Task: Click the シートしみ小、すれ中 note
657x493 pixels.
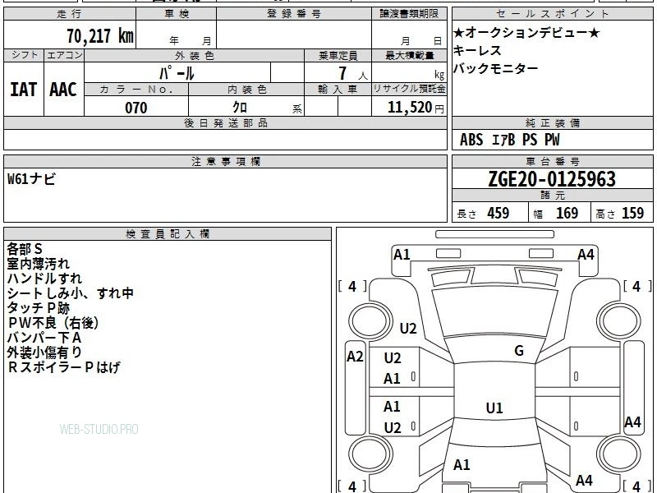Action: [70, 293]
